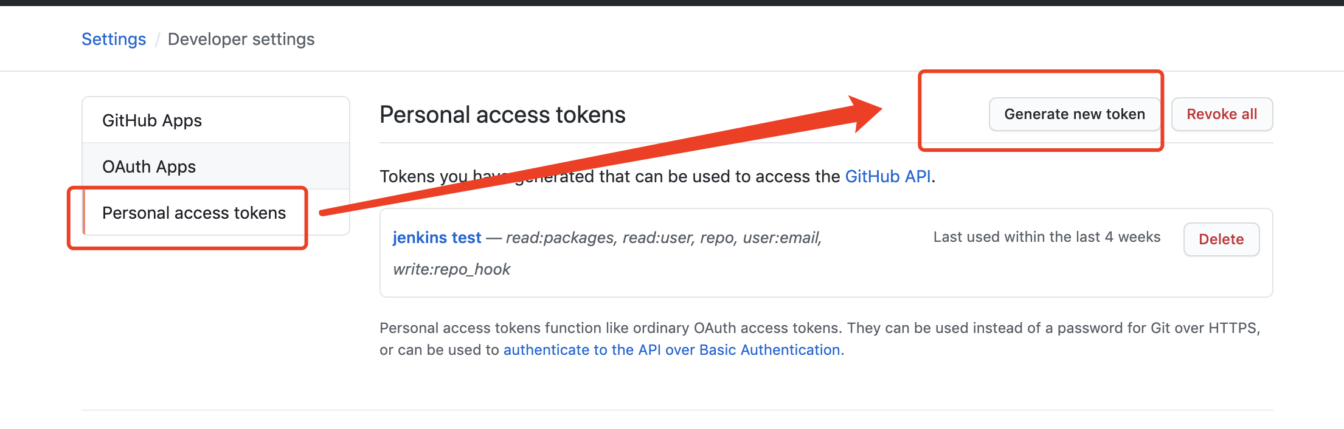Remove the jenkins test entry with Delete
The width and height of the screenshot is (1344, 429).
point(1221,239)
